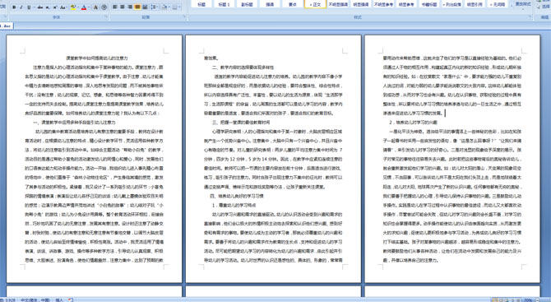This screenshot has width=551, height=302.
Task: Align text to the left
Action: [x=115, y=7]
